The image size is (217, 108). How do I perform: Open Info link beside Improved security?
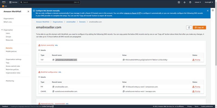(x=67, y=104)
